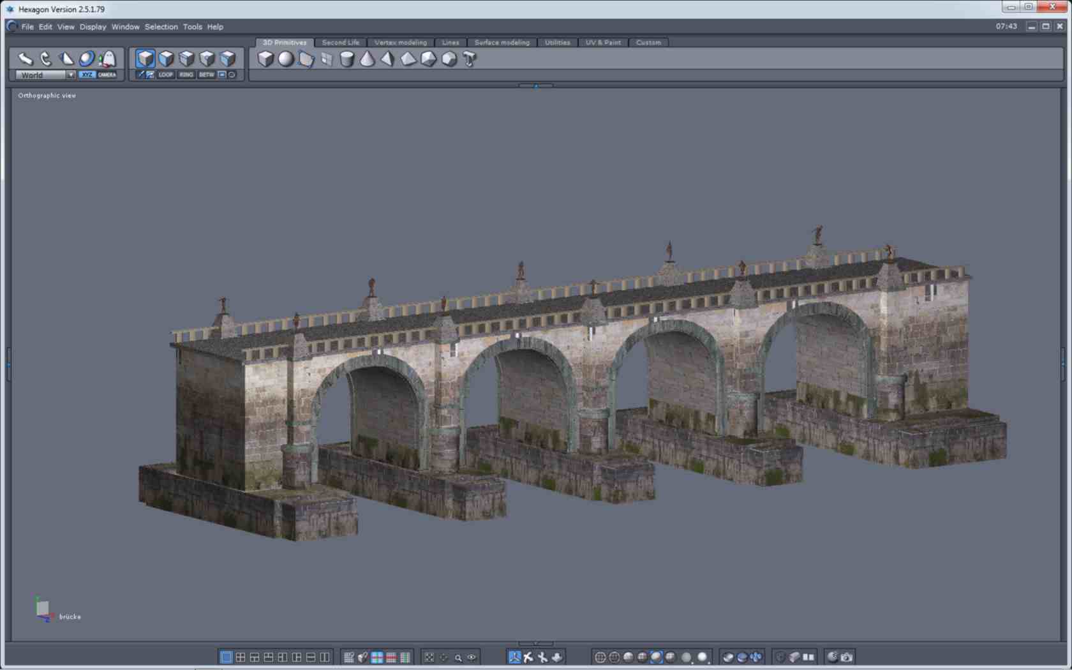The height and width of the screenshot is (670, 1072).
Task: Expand the right side panel handle
Action: pos(1062,364)
